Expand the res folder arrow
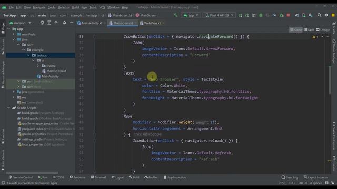This screenshot has height=189, width=337. pos(14,97)
